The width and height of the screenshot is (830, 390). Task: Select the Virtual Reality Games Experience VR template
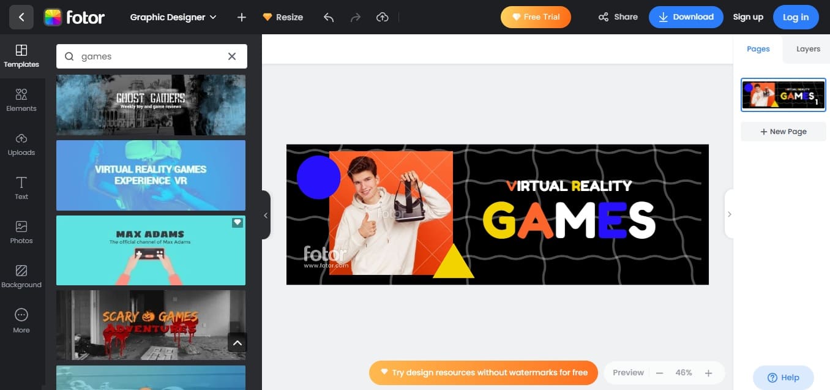coord(151,175)
